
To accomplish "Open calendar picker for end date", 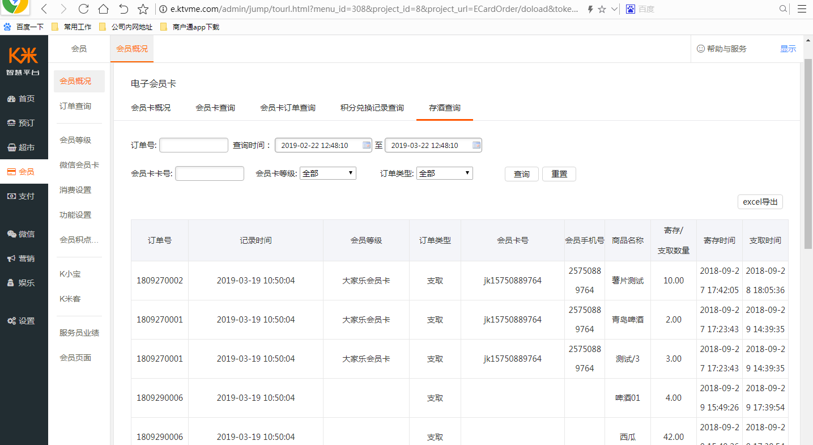I will coord(476,145).
